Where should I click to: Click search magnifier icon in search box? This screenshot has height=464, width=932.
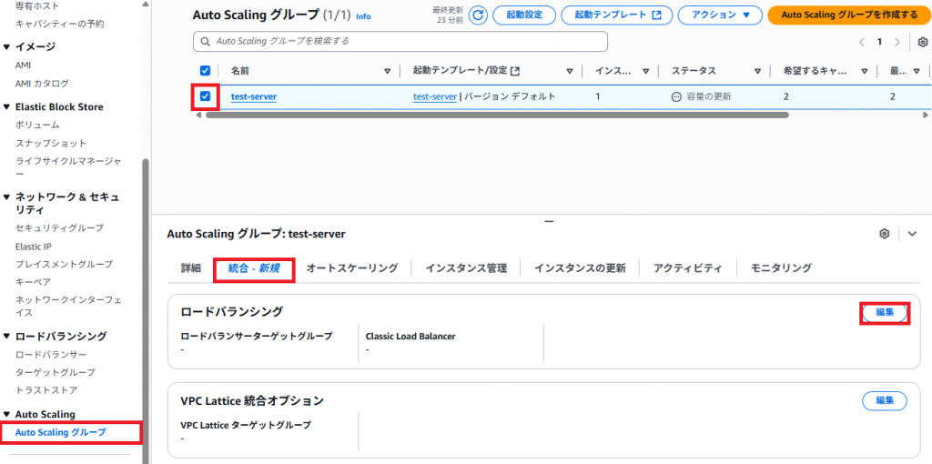(x=206, y=42)
